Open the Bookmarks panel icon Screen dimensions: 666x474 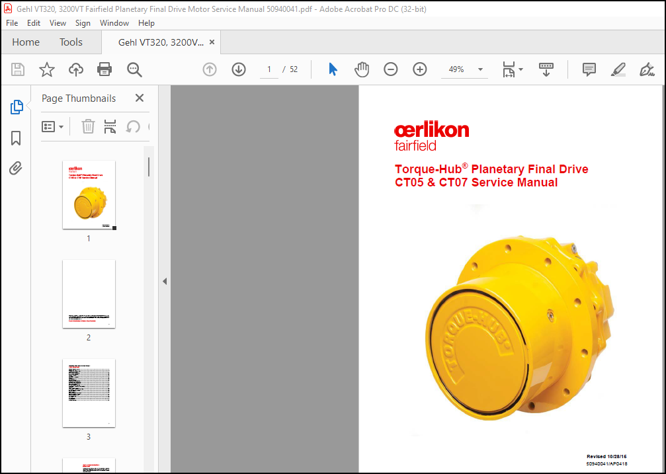tap(16, 138)
